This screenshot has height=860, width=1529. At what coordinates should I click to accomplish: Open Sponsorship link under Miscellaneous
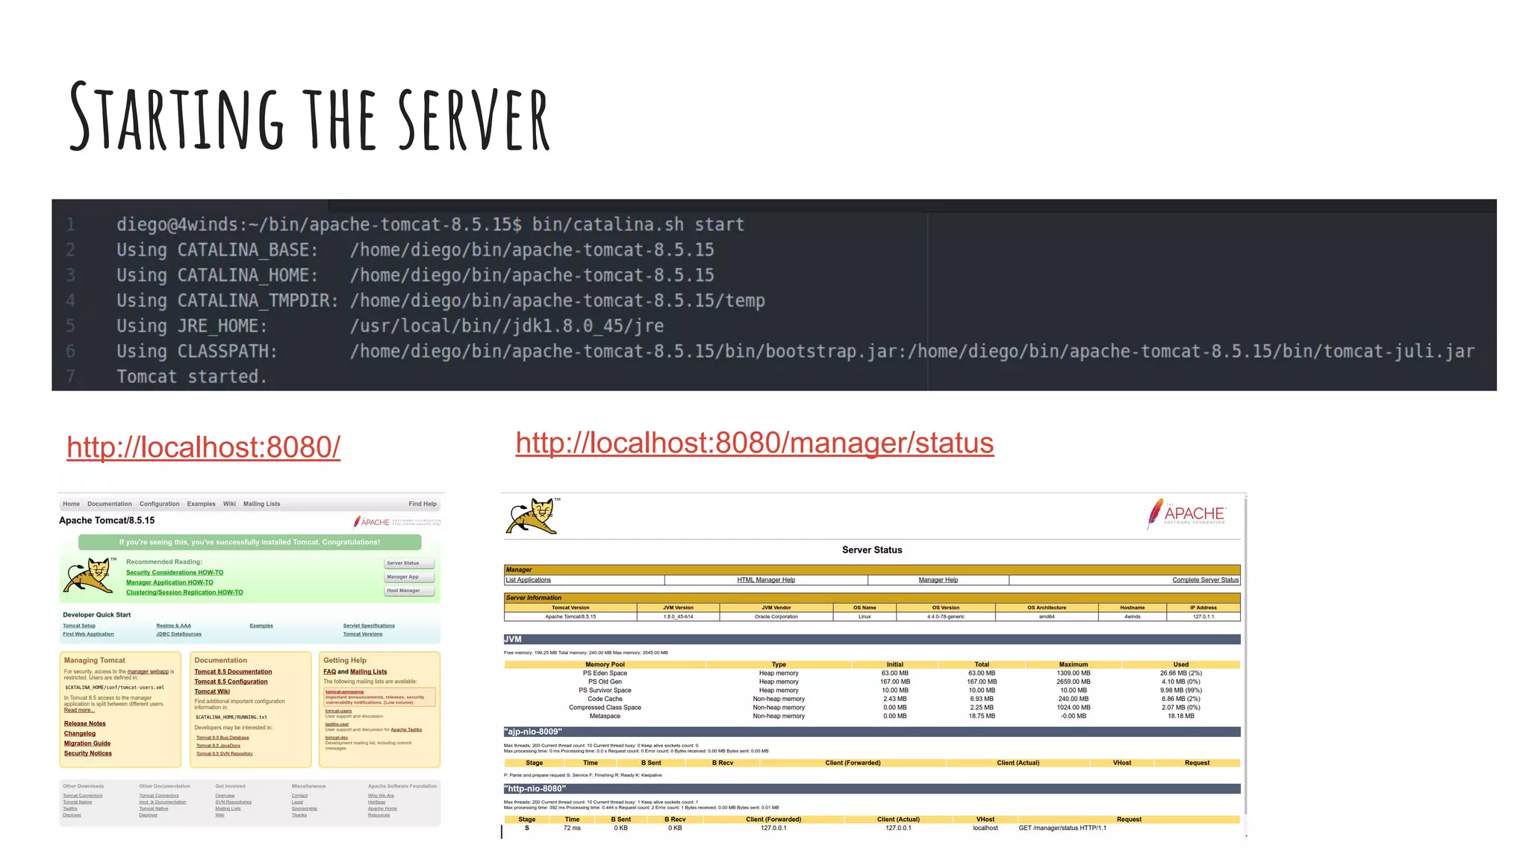point(305,808)
